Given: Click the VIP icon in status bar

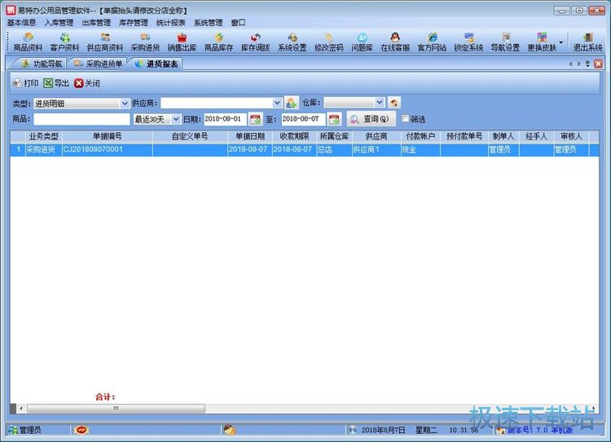Looking at the screenshot, I should tap(81, 430).
